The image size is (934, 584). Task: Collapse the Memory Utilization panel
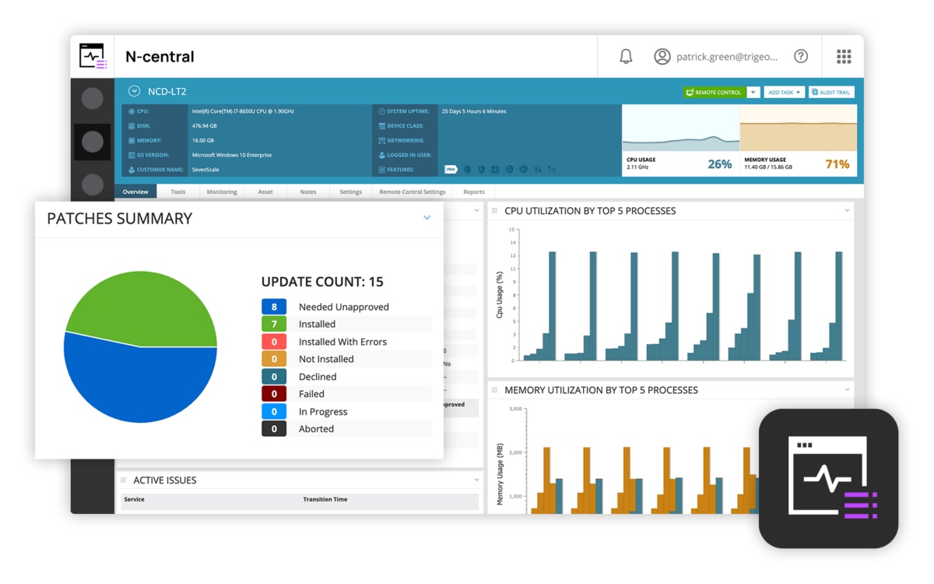tap(847, 390)
